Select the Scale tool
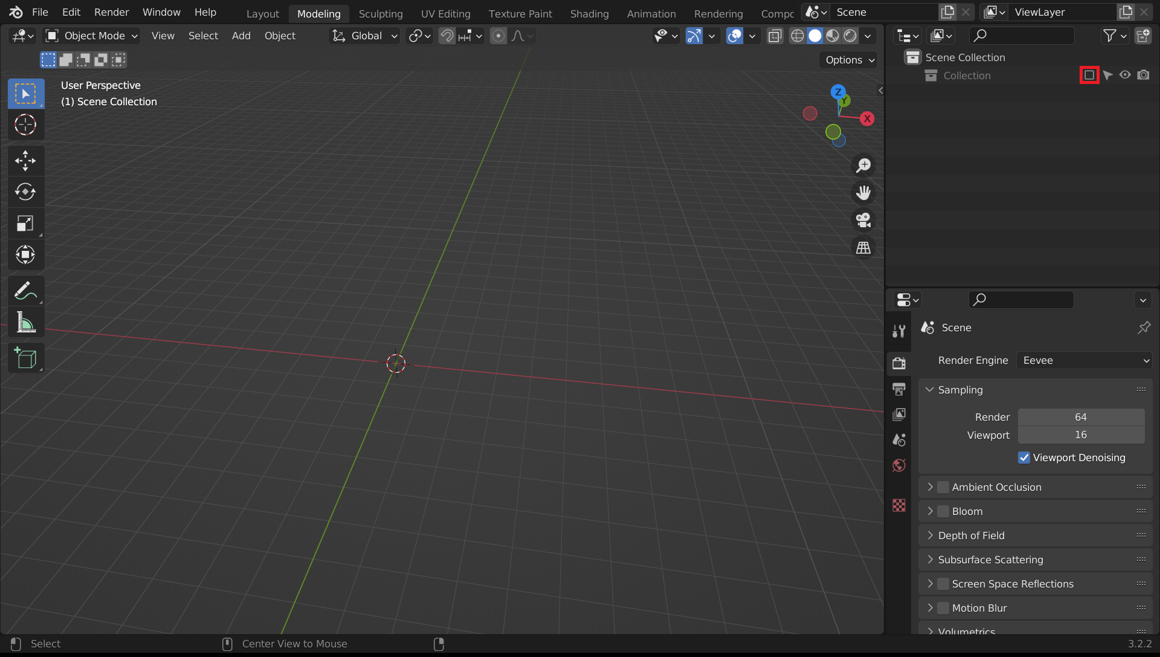Viewport: 1160px width, 657px height. pos(25,223)
